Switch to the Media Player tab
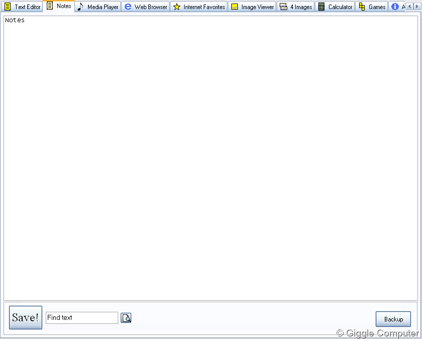Viewport: 422px width, 339px height. 98,7
